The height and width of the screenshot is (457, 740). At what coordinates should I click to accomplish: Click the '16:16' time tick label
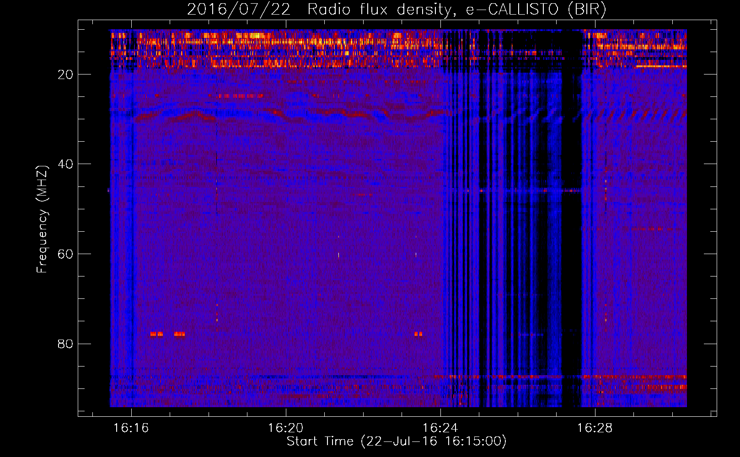[x=131, y=428]
